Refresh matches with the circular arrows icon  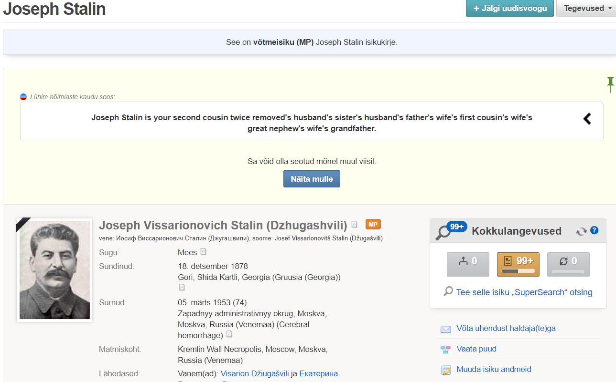581,231
